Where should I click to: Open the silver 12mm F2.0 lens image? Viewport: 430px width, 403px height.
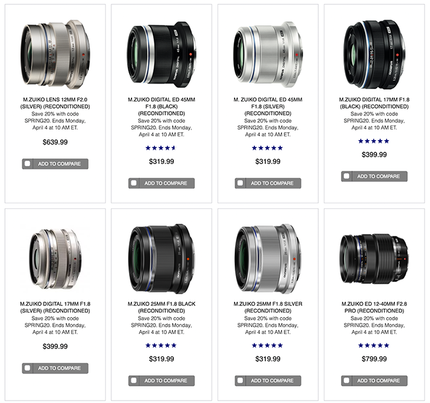(x=55, y=54)
